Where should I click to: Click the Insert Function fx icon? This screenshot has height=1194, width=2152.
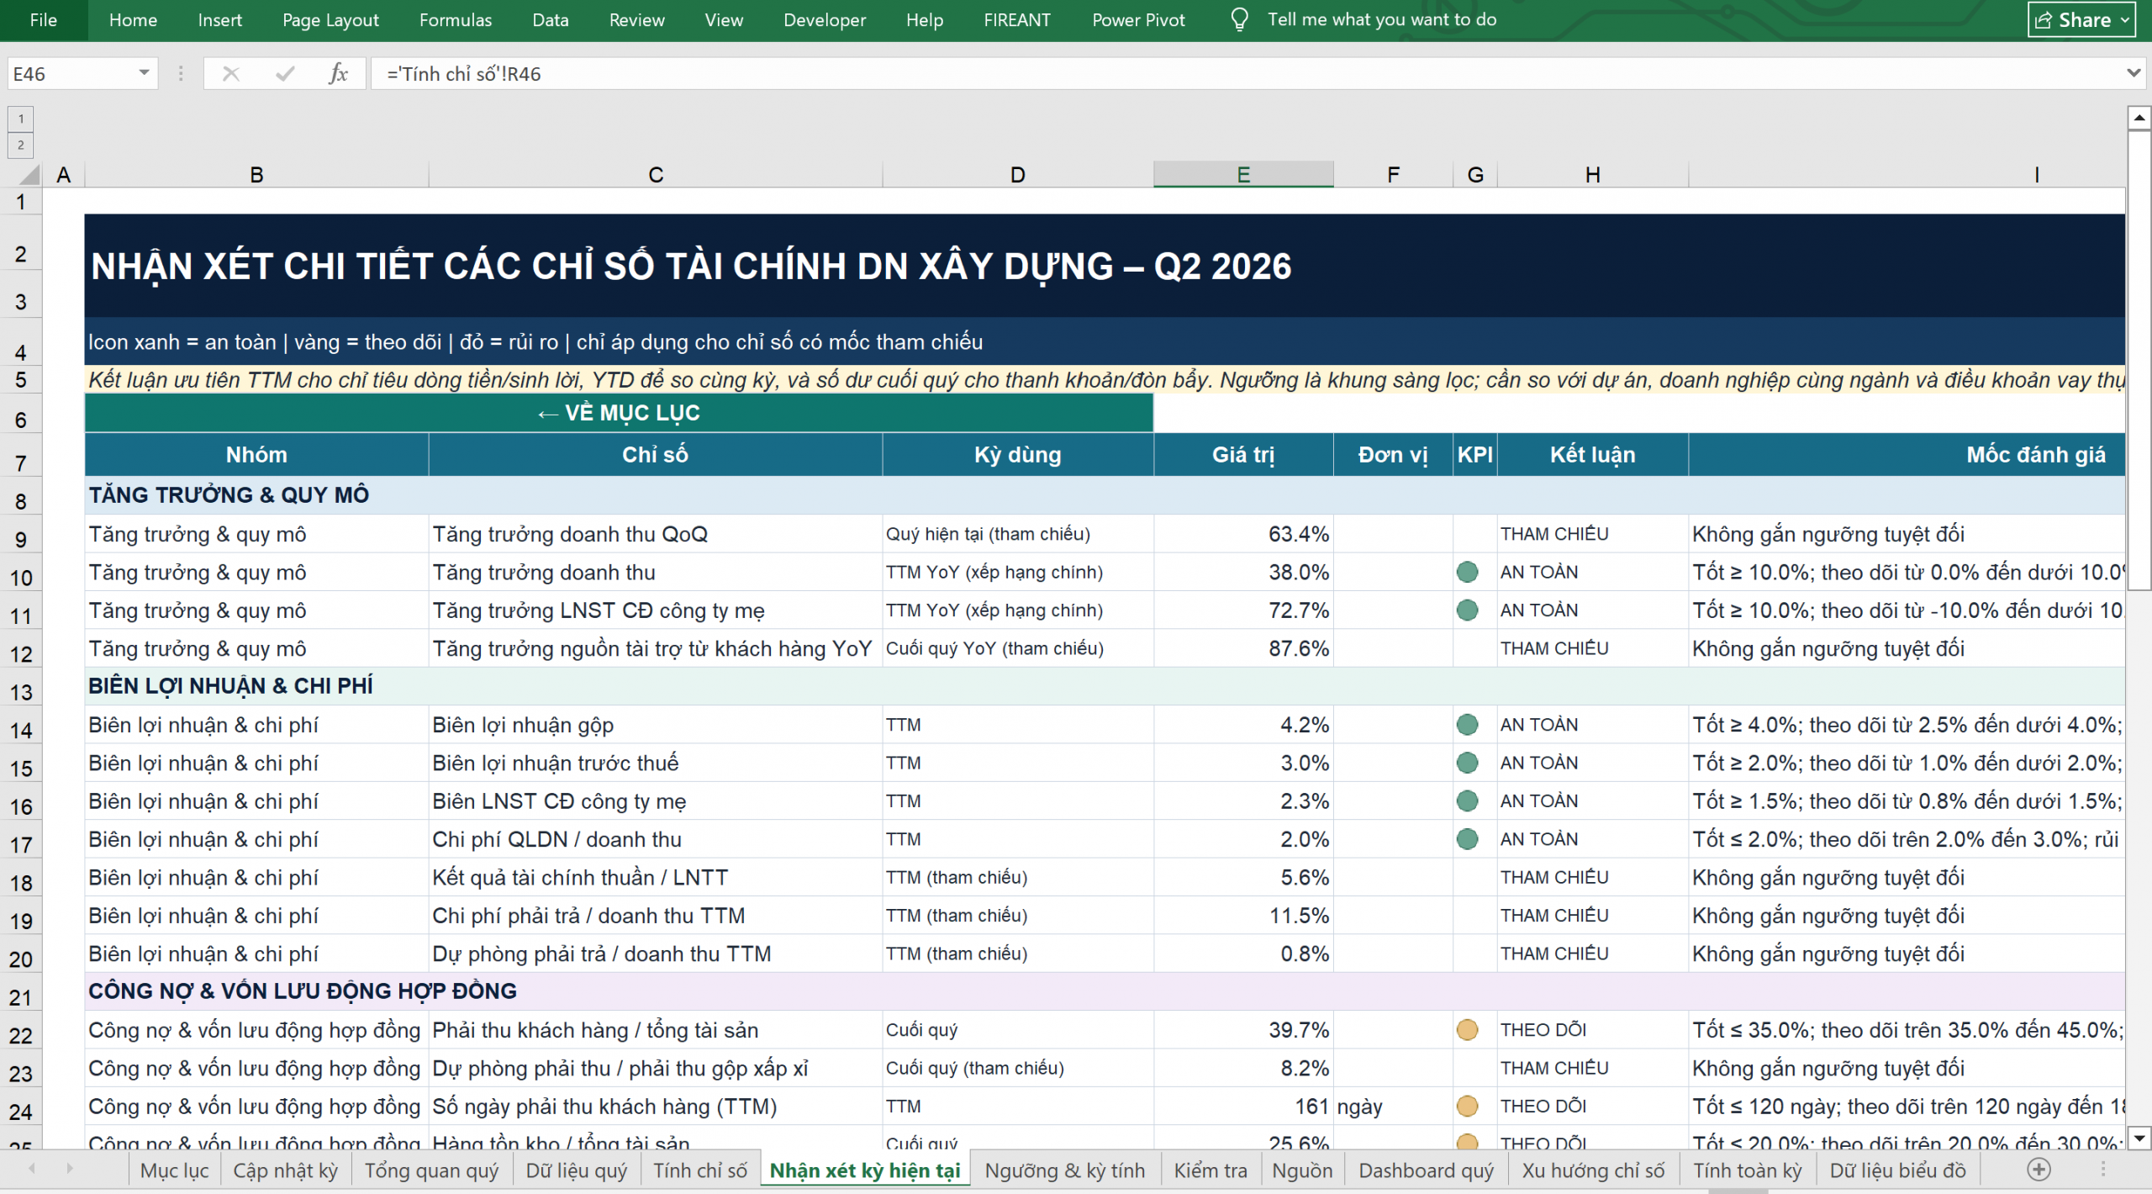pos(338,74)
